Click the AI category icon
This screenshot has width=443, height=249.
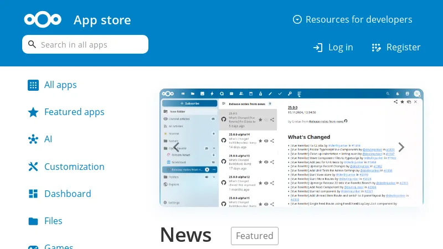[x=33, y=139]
